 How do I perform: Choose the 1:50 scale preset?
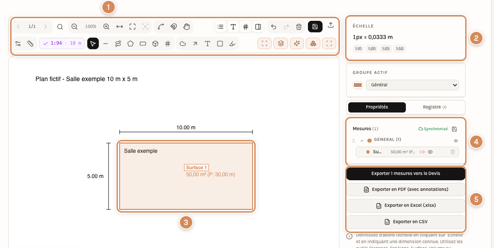click(400, 49)
